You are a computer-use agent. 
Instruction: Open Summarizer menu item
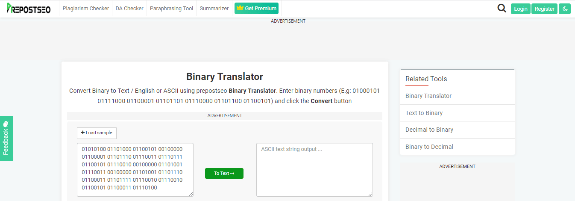[x=214, y=9]
